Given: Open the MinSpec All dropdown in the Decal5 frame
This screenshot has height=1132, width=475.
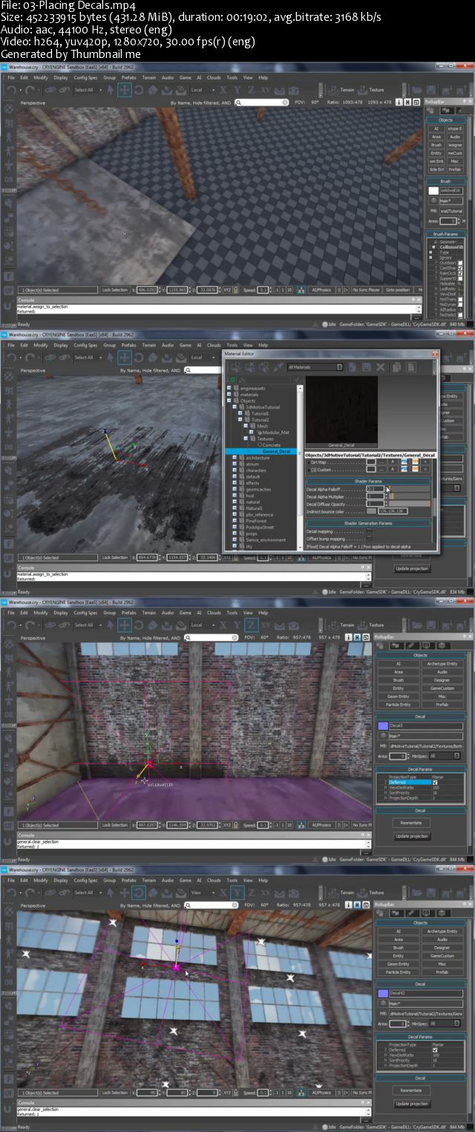Looking at the screenshot, I should tap(445, 756).
